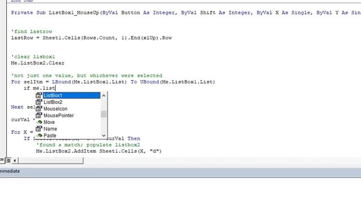Switch to Procedure View button

tap(2, 160)
